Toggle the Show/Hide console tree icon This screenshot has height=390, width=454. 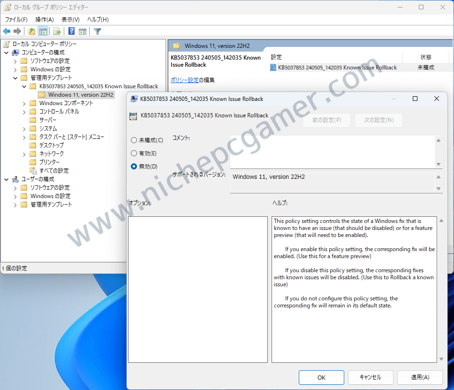pos(43,31)
